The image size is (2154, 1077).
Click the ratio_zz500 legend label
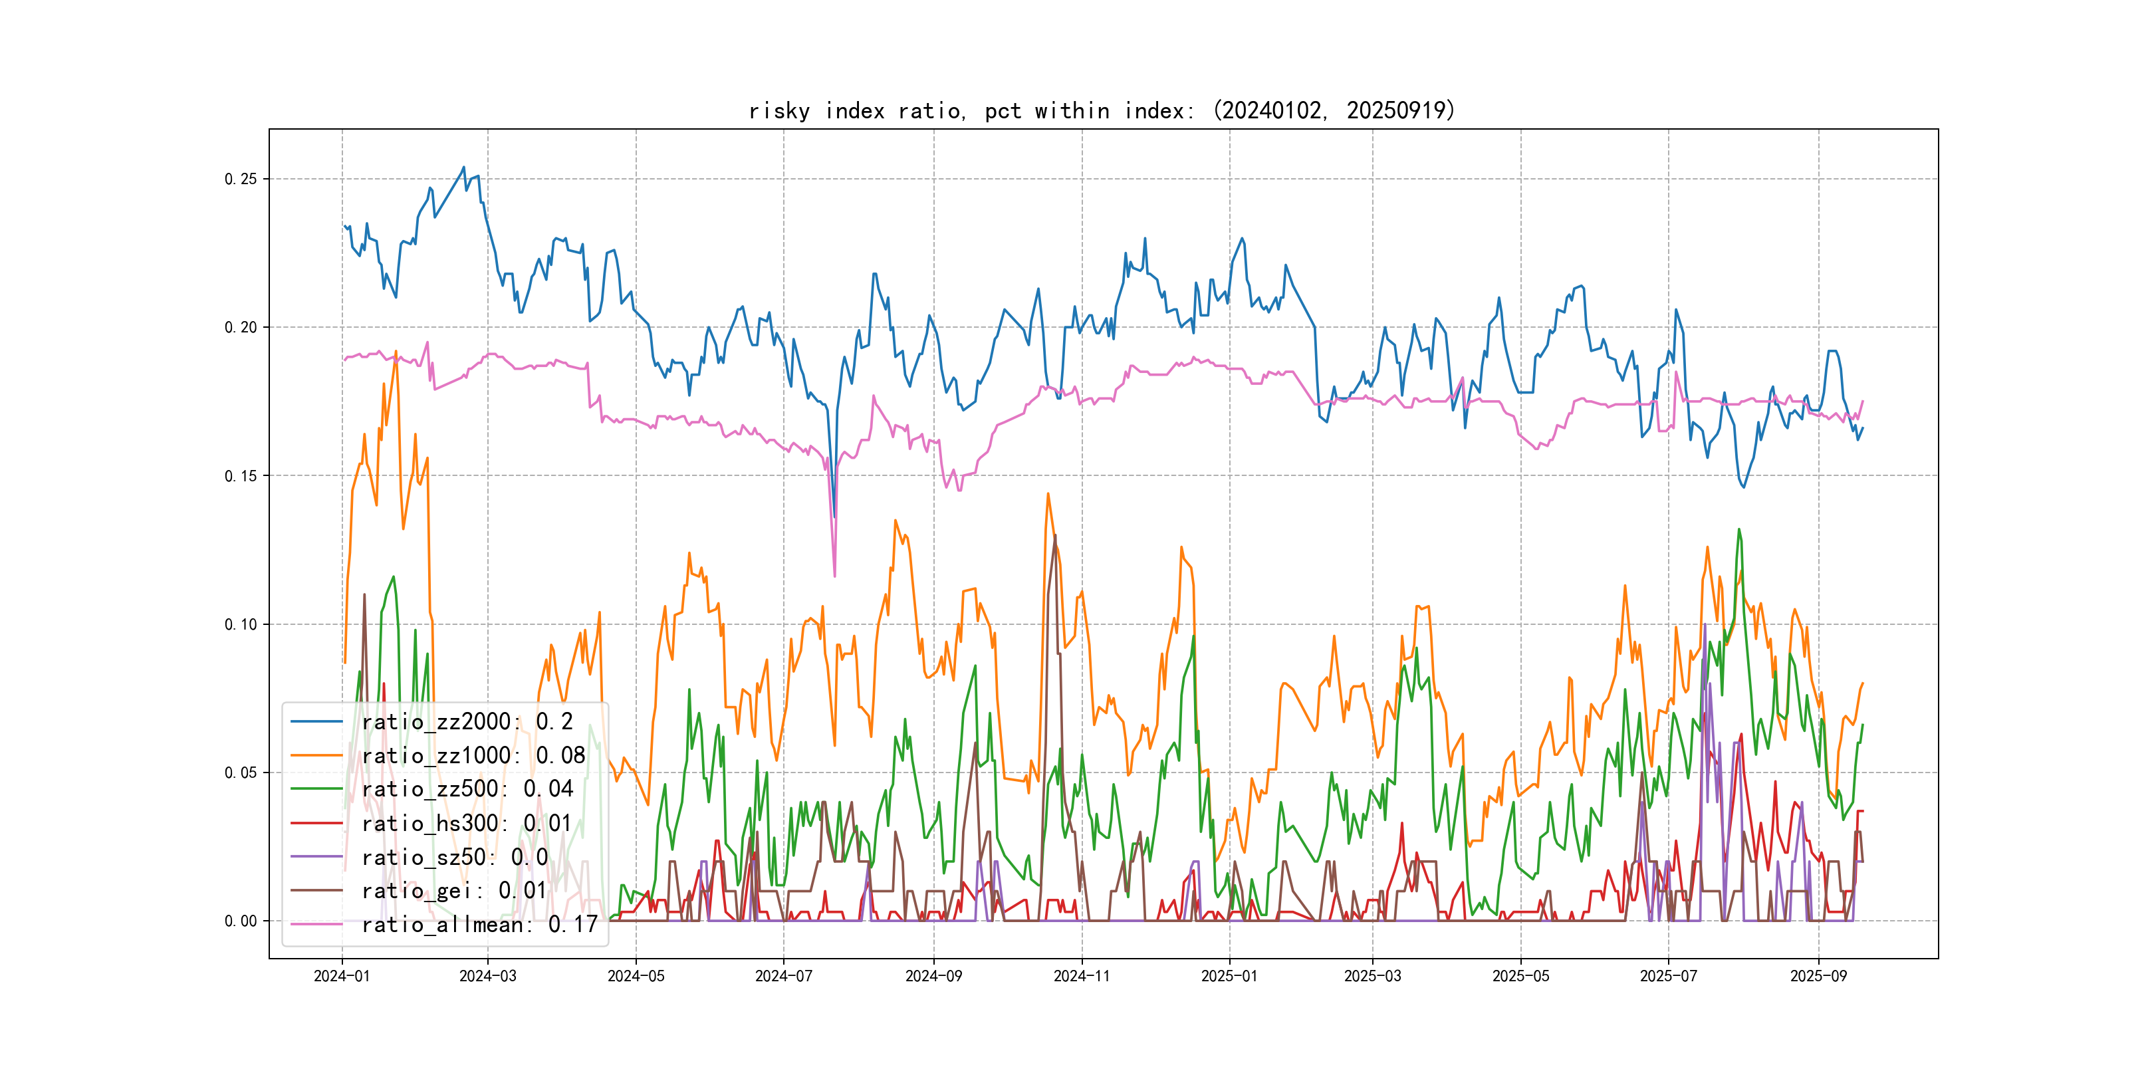[467, 789]
